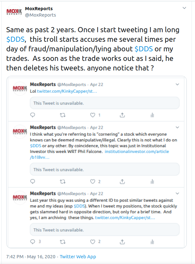View analytics for the Lol tweet
Viewport: 195px width, 264px height.
coord(152,115)
